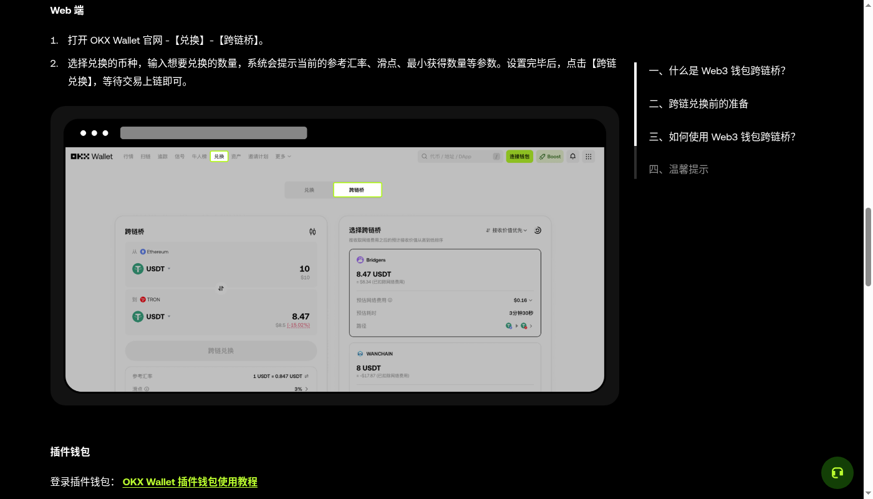Click the WANCHAIN provider icon
The image size is (873, 499).
click(360, 354)
